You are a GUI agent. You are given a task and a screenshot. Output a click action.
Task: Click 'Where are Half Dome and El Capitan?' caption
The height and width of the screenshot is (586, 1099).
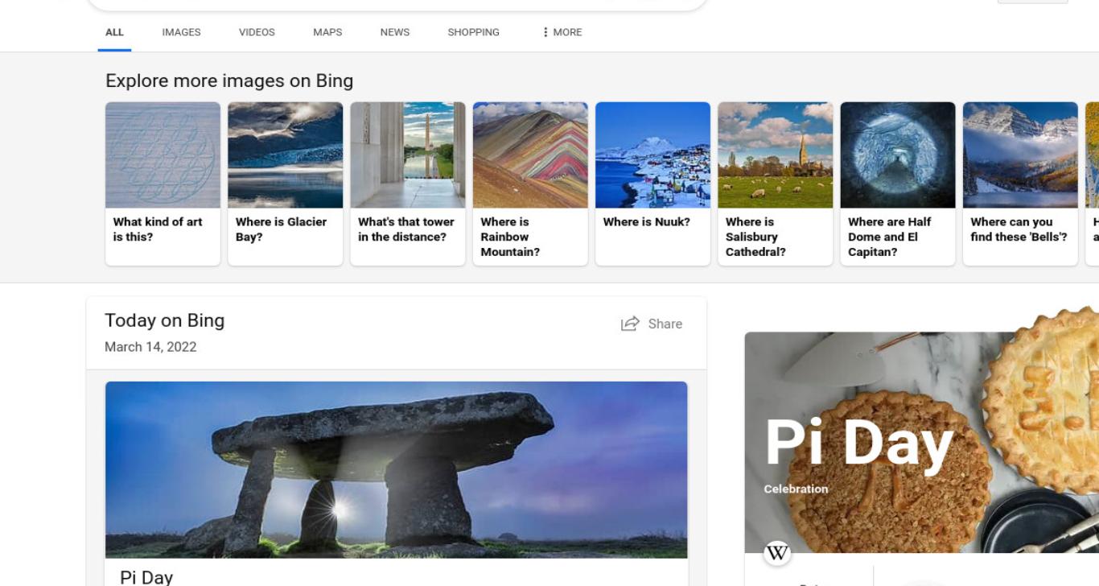coord(889,237)
